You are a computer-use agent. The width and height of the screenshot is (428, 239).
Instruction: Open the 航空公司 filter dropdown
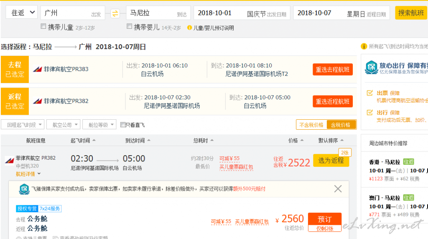(64, 125)
